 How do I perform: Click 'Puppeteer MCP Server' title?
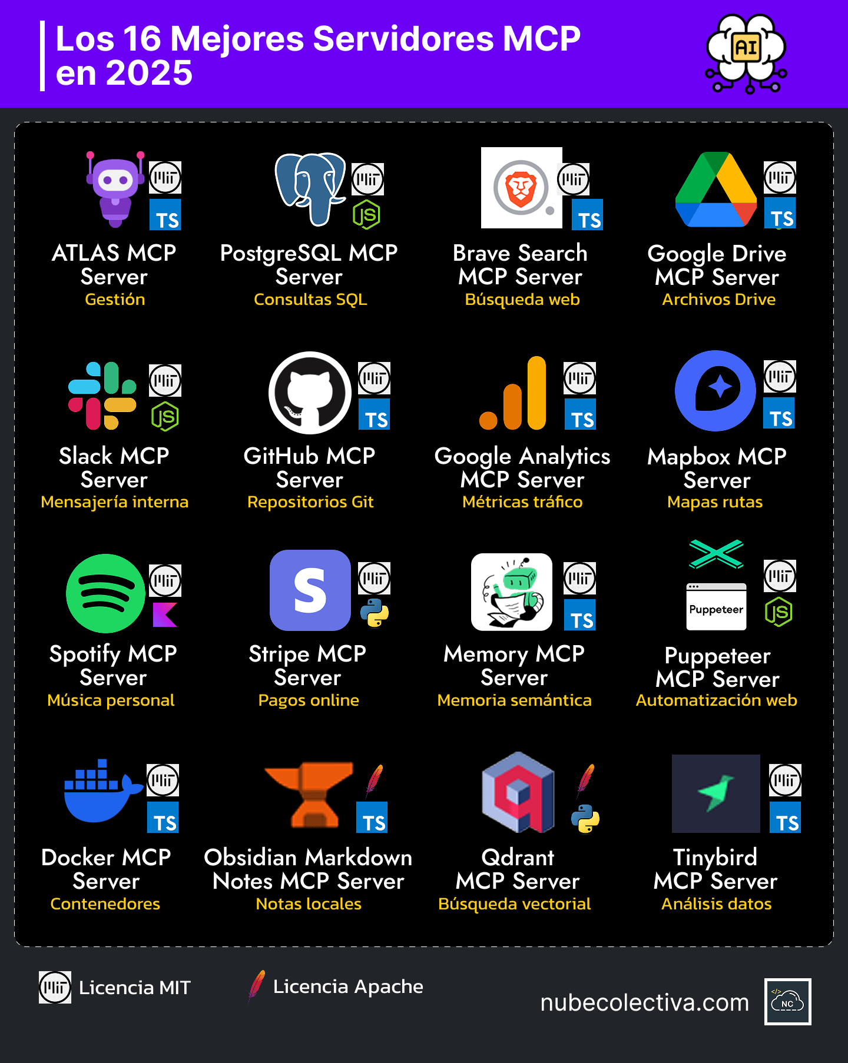pos(717,667)
